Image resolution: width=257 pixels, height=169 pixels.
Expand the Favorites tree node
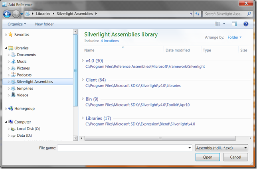click(x=6, y=35)
